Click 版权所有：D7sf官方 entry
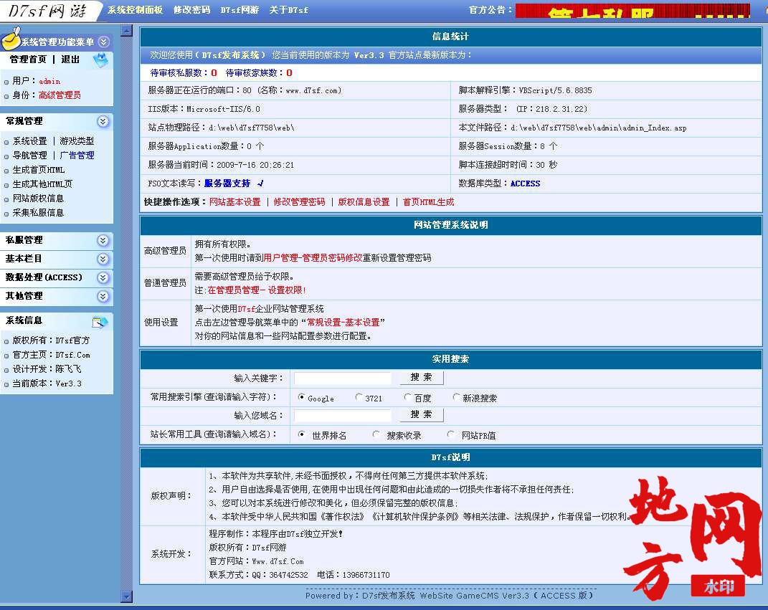Image resolution: width=768 pixels, height=610 pixels. 52,340
